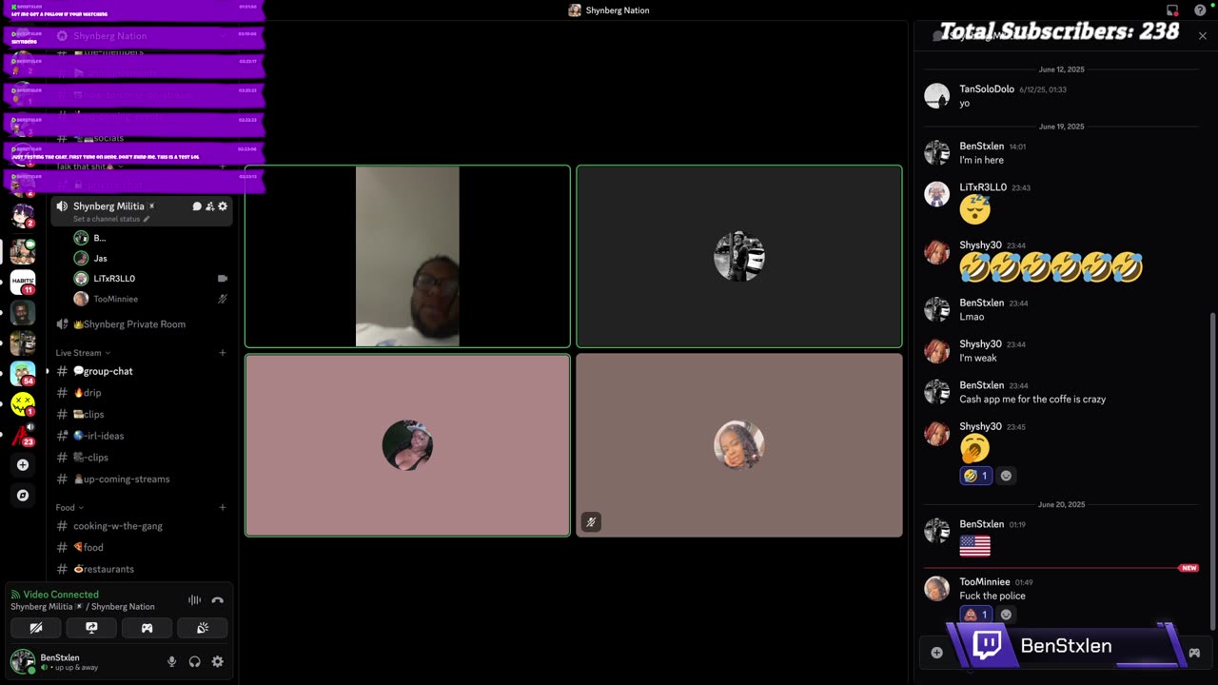Focus the dark gray participant tile
Screen dimensions: 1218x685
click(739, 257)
